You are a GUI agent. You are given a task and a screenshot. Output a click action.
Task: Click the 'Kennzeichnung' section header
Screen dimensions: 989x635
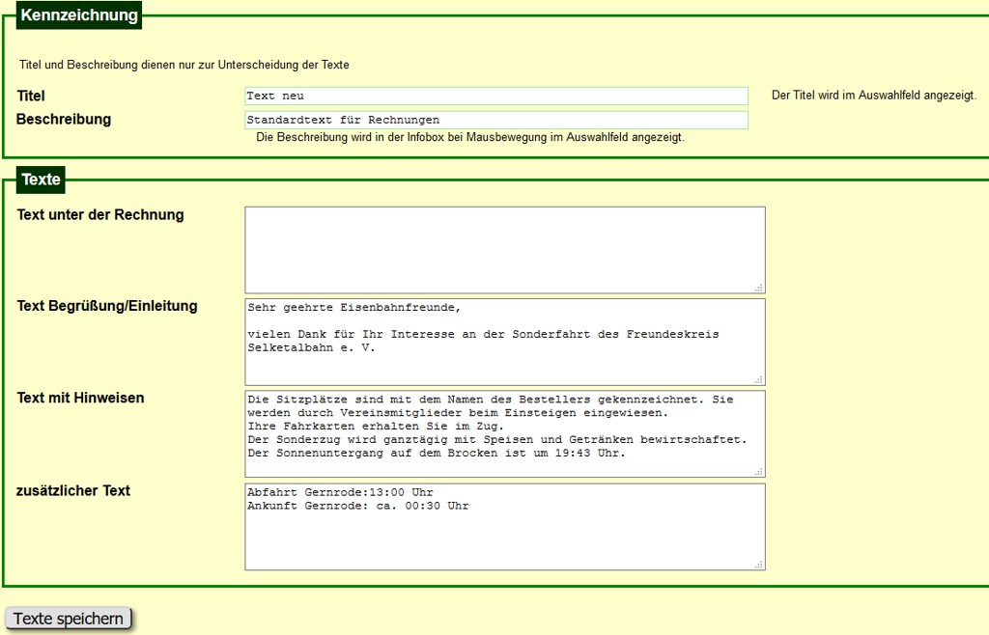coord(79,15)
